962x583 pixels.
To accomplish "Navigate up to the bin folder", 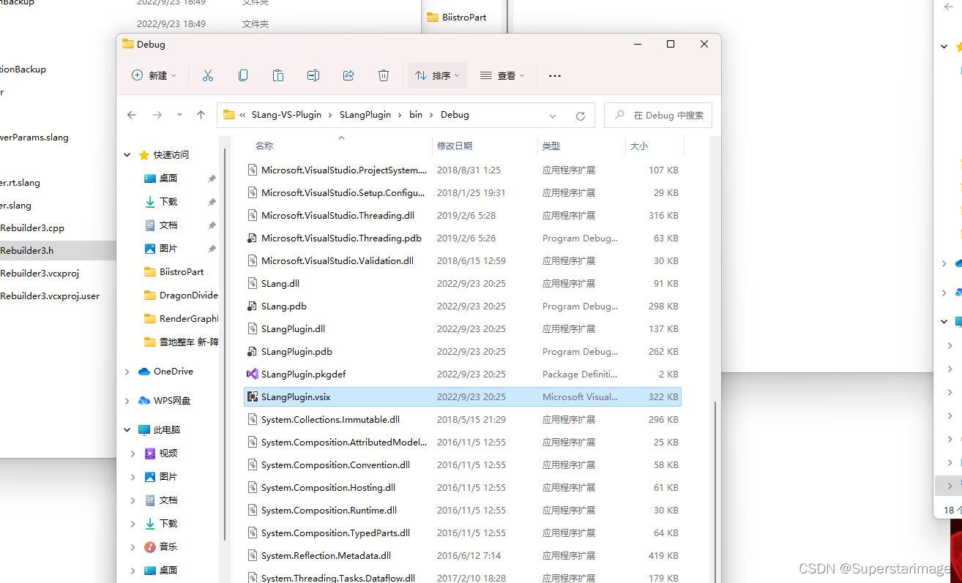I will pos(201,115).
